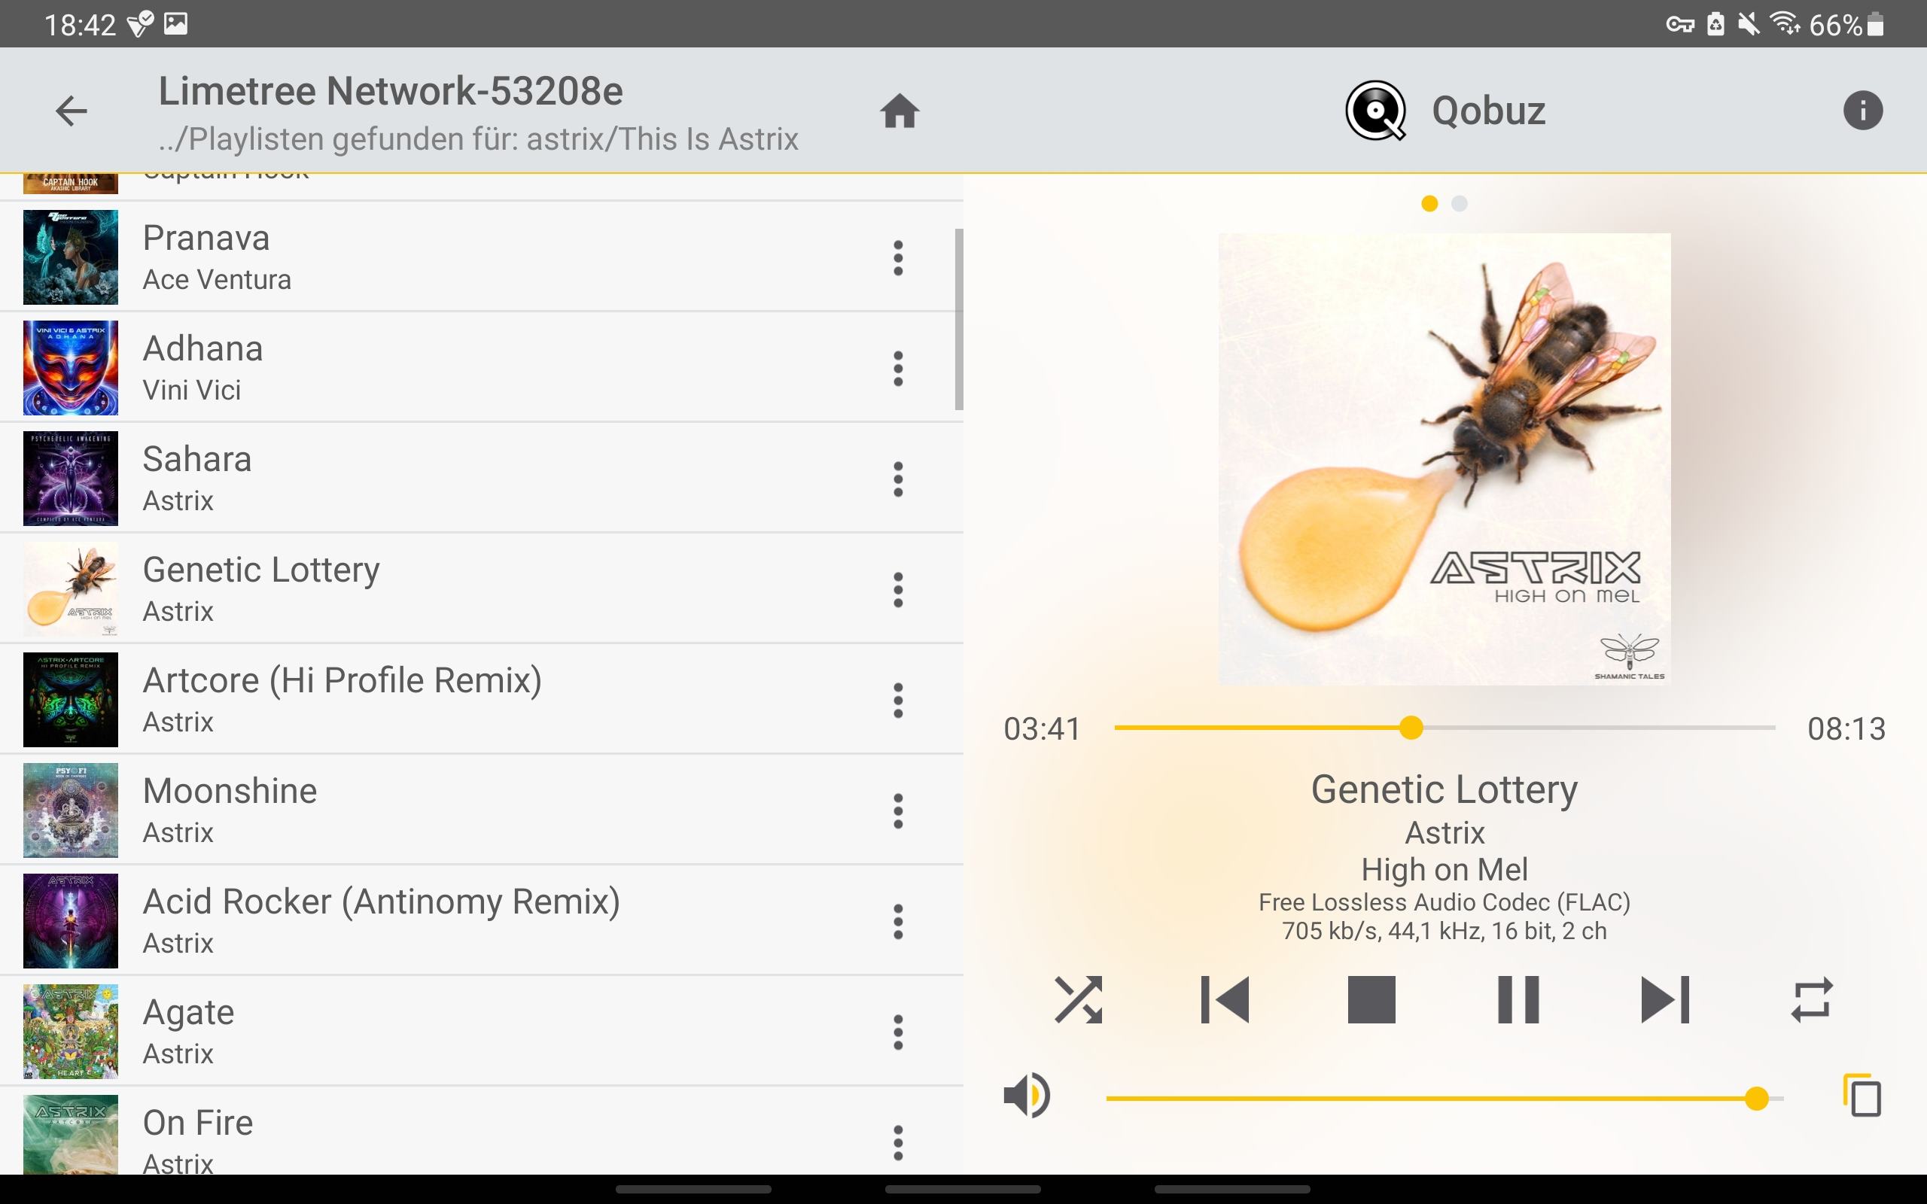Click the track progress seek bar
The height and width of the screenshot is (1204, 1927).
[1444, 728]
